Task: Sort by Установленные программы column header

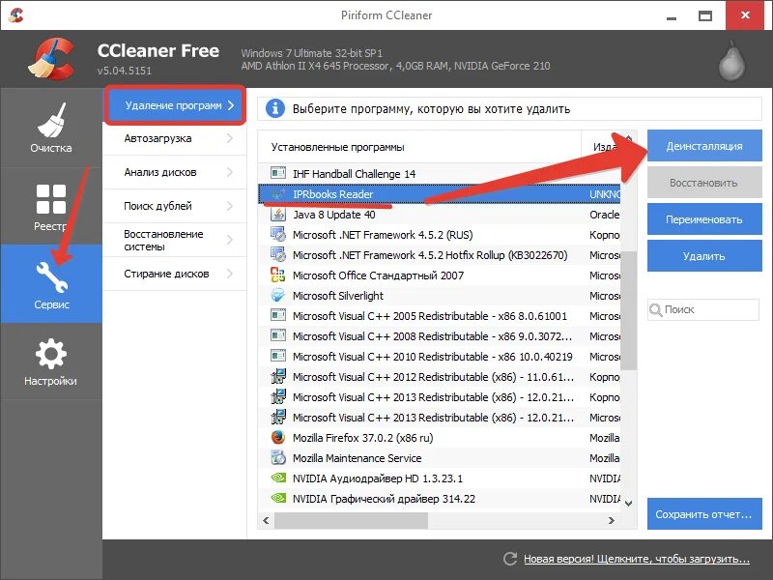Action: click(x=419, y=147)
